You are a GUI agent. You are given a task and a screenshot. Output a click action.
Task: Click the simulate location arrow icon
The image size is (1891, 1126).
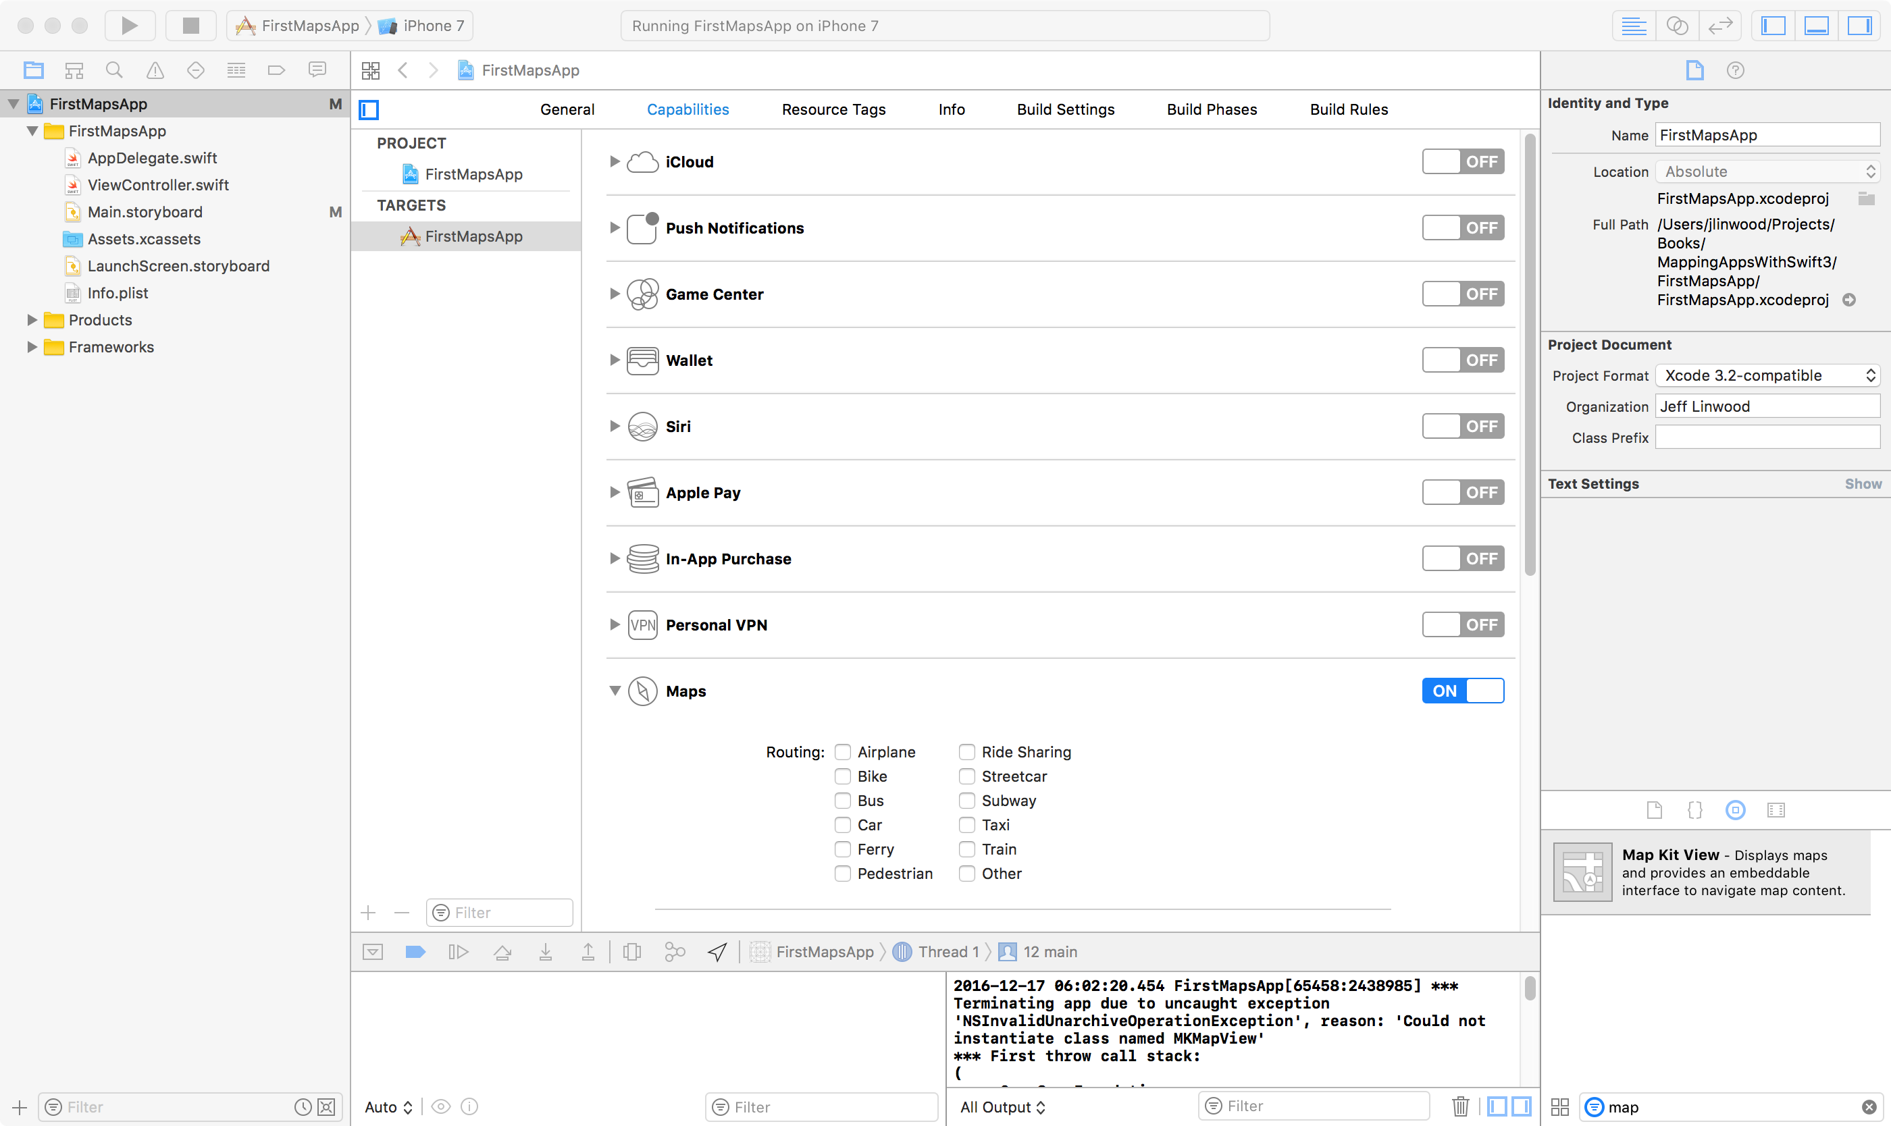pyautogui.click(x=717, y=951)
